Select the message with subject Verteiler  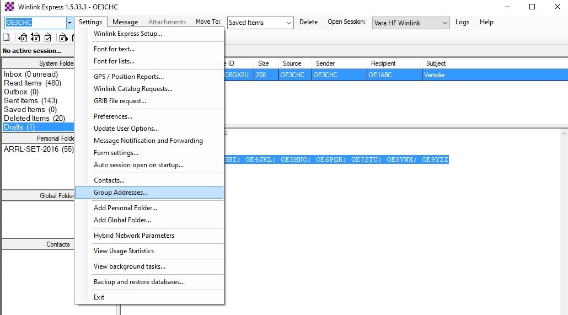coord(435,75)
